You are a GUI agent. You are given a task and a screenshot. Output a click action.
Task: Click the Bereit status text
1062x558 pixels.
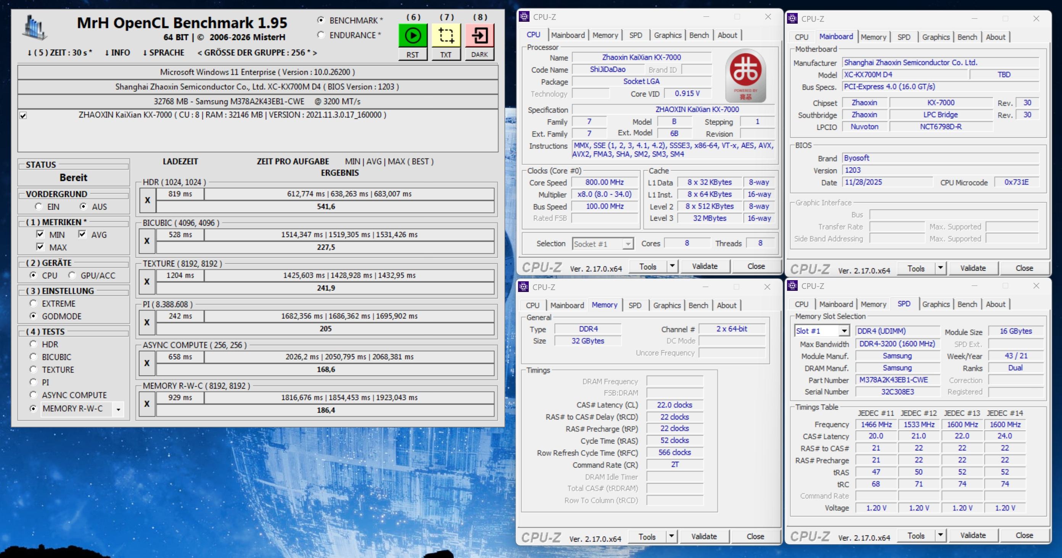click(x=73, y=178)
